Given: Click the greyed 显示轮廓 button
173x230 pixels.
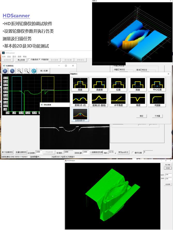Looking at the screenshot, I should tap(68, 60).
